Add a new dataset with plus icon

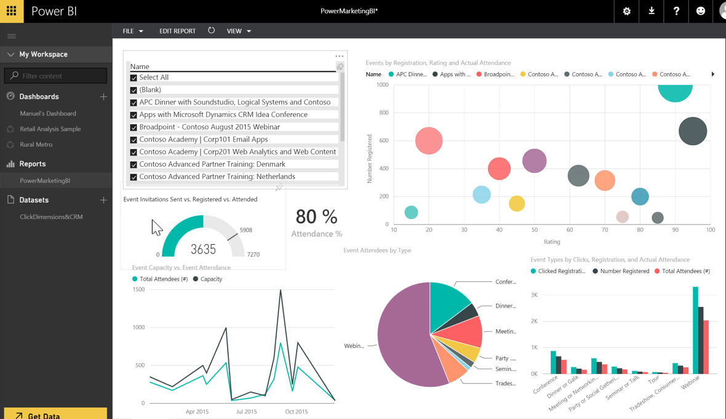pos(103,200)
